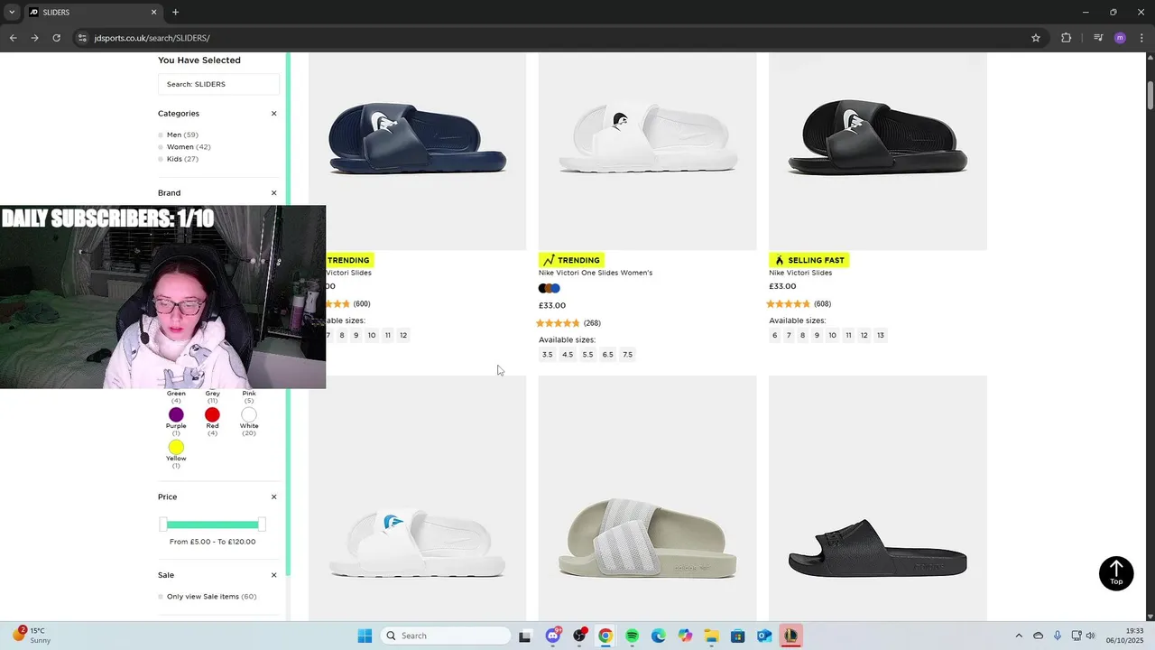Screen dimensions: 1155x650
Task: Open a new browser tab
Action: pyautogui.click(x=175, y=12)
